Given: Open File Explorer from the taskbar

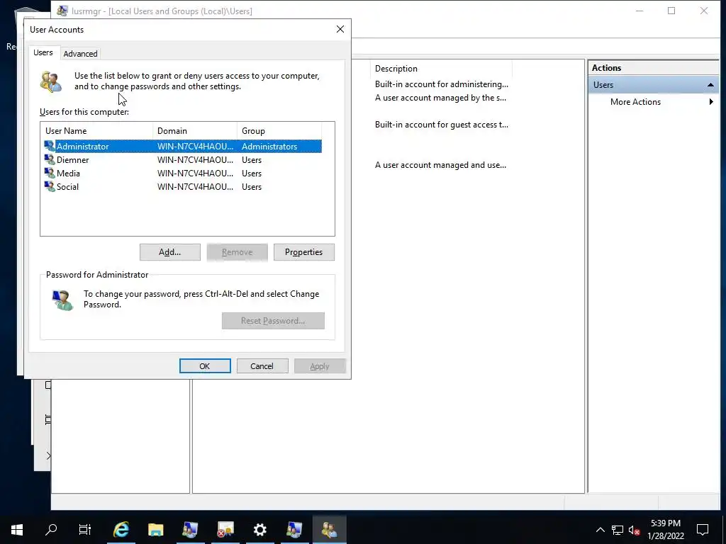Looking at the screenshot, I should click(155, 529).
